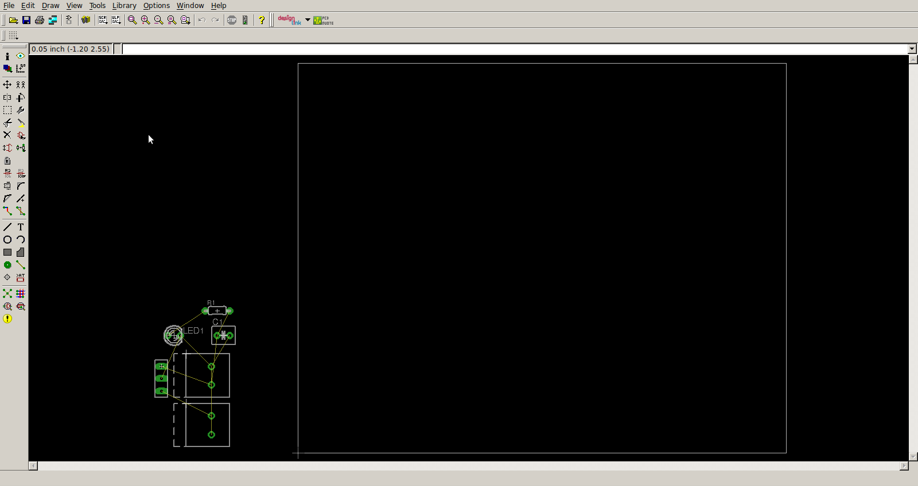The image size is (918, 486).
Task: Select the Ripup tool
Action: point(21,211)
